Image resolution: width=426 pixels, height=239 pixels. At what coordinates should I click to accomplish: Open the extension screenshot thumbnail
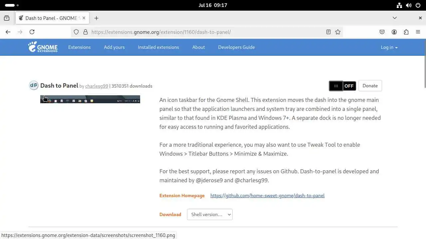point(90,99)
